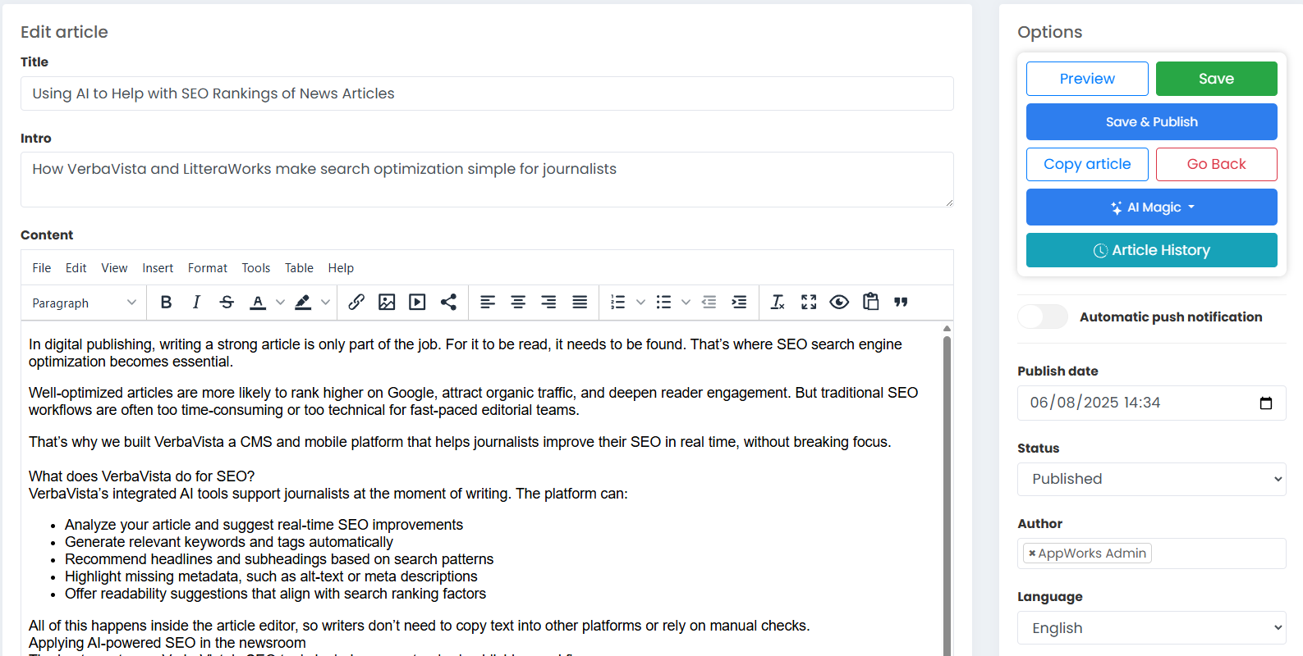Screen dimensions: 1303x656
Task: Toggle Automatic push notification switch
Action: point(1043,317)
